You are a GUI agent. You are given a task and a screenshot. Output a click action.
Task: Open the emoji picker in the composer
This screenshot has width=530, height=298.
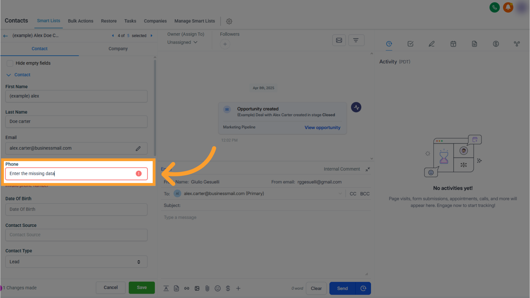[x=218, y=288]
